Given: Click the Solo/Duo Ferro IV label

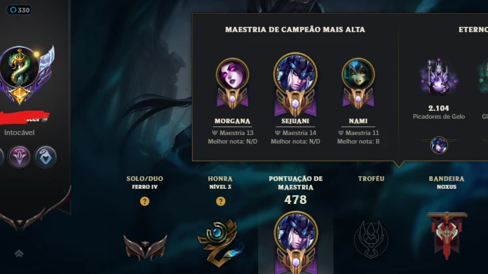Looking at the screenshot, I should (x=145, y=182).
